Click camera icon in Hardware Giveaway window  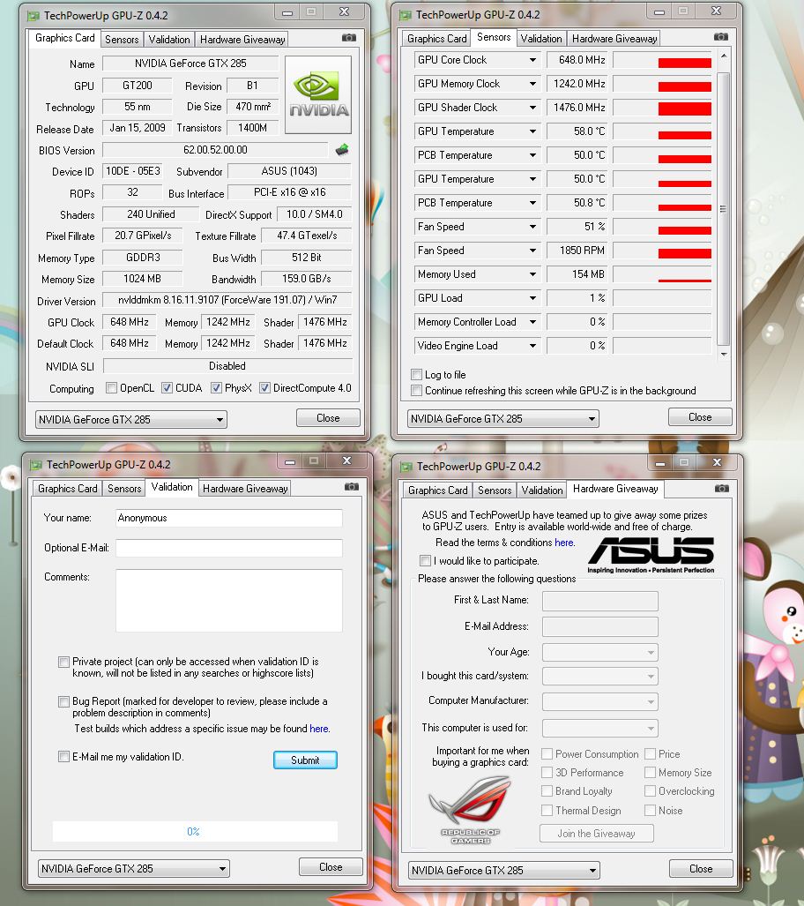(722, 488)
